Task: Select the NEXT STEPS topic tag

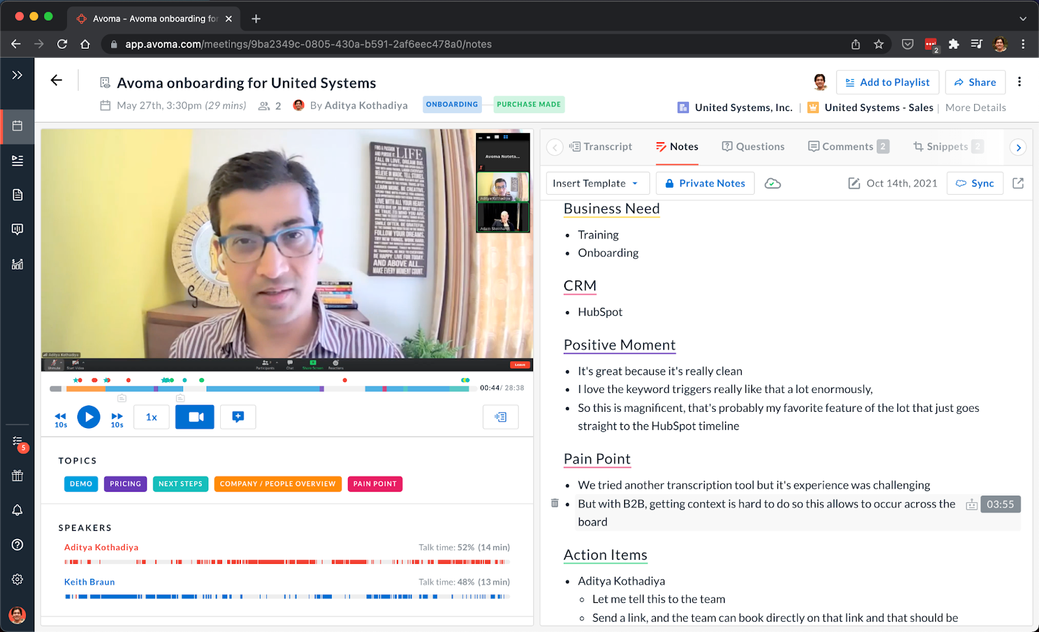Action: (181, 484)
